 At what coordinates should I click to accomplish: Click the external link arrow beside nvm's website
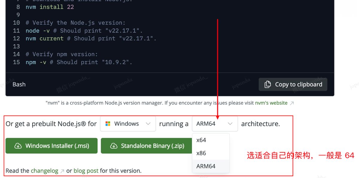[291, 103]
